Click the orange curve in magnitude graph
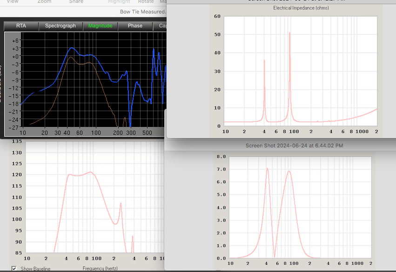Viewport: 396px width, 272px height. coord(71,57)
